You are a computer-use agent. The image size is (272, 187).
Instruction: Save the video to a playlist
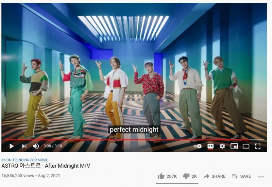tap(241, 176)
